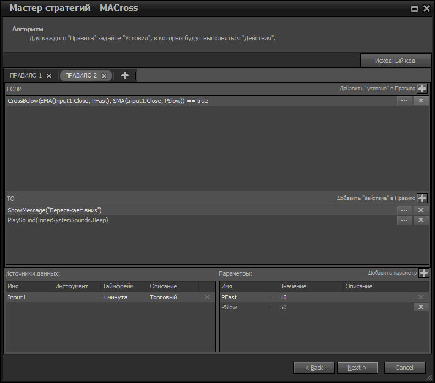
Task: Cancel the strategy wizard
Action: click(x=404, y=368)
